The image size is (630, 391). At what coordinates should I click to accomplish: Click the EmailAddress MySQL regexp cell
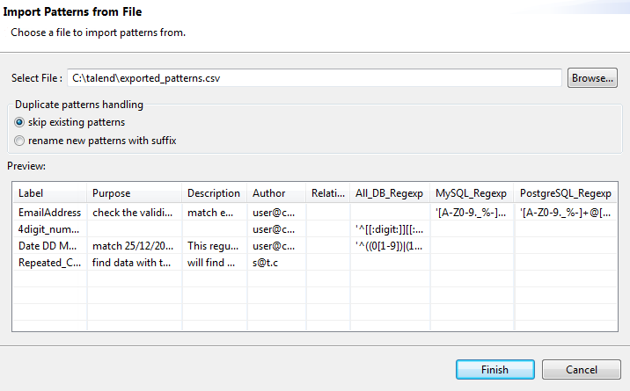(472, 212)
